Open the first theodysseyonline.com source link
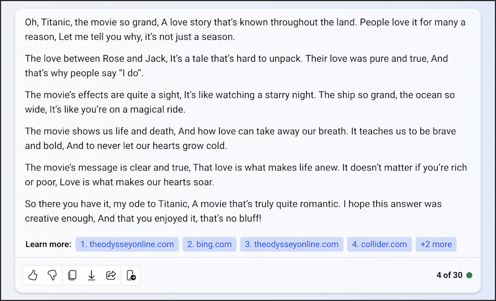Screen dimensions: 496x301 point(127,244)
